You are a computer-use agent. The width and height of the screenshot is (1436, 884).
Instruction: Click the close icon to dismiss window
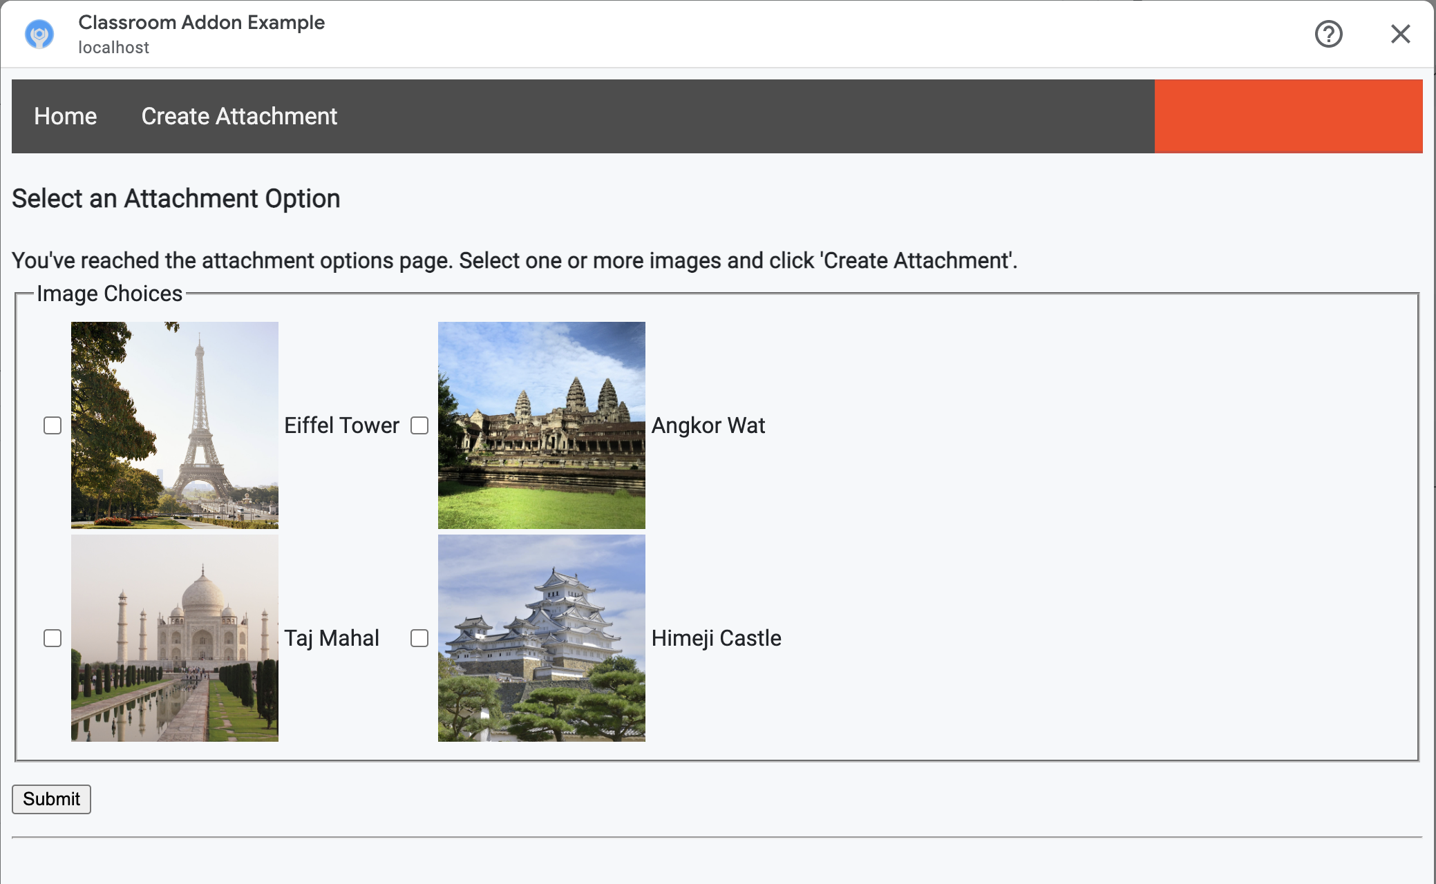pyautogui.click(x=1400, y=34)
